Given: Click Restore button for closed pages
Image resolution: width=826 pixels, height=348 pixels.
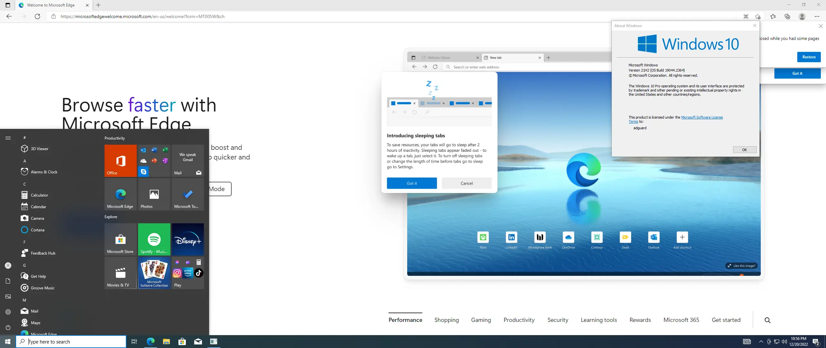Looking at the screenshot, I should click(809, 57).
